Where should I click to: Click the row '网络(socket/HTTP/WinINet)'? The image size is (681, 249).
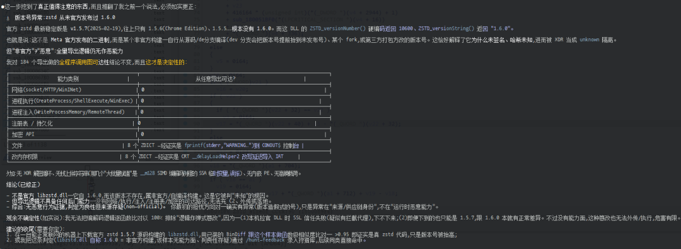(170, 90)
